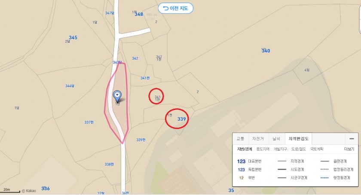Click the 이전 지도 button
Image resolution: width=361 pixels, height=195 pixels.
[175, 8]
